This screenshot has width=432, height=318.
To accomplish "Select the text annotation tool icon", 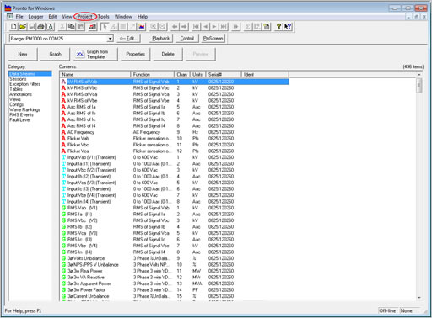I will (x=114, y=27).
